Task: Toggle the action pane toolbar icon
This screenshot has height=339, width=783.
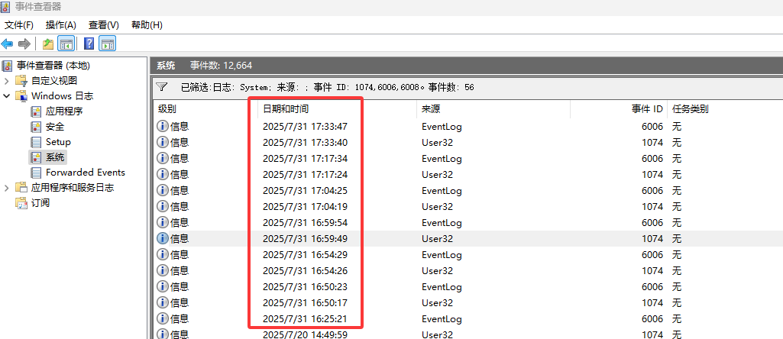Action: (x=108, y=44)
